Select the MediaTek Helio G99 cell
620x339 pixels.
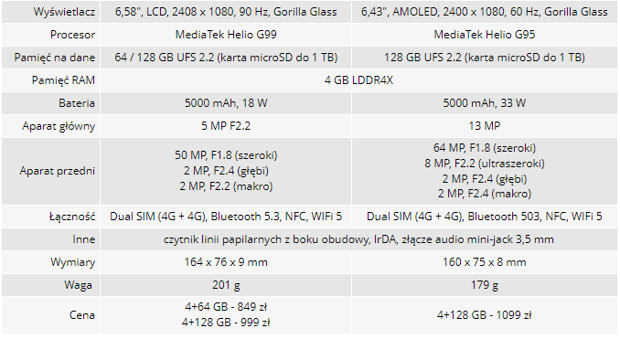click(x=226, y=35)
